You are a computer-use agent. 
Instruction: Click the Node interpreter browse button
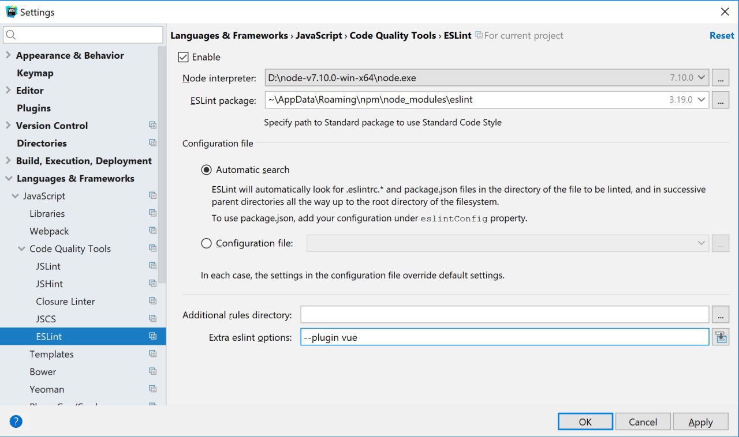pos(721,77)
